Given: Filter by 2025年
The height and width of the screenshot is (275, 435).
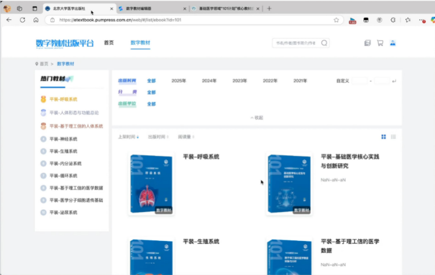Looking at the screenshot, I should point(179,81).
